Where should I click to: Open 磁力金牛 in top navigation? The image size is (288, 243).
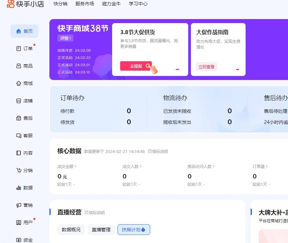click(111, 4)
